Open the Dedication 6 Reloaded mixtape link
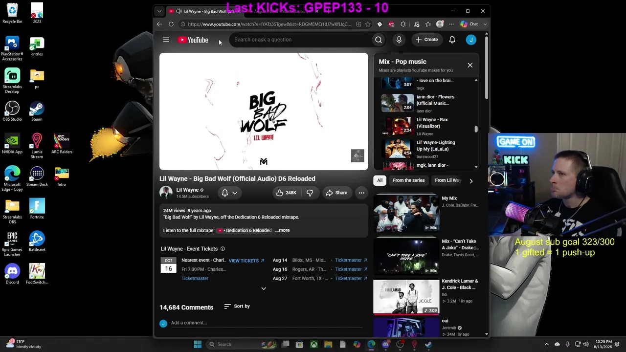 click(x=245, y=230)
